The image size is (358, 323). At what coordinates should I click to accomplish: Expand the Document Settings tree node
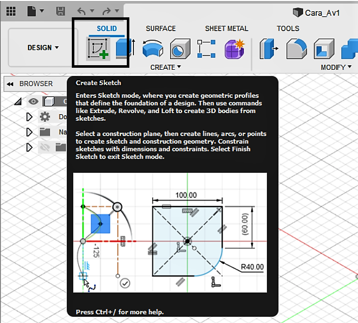[x=29, y=117]
